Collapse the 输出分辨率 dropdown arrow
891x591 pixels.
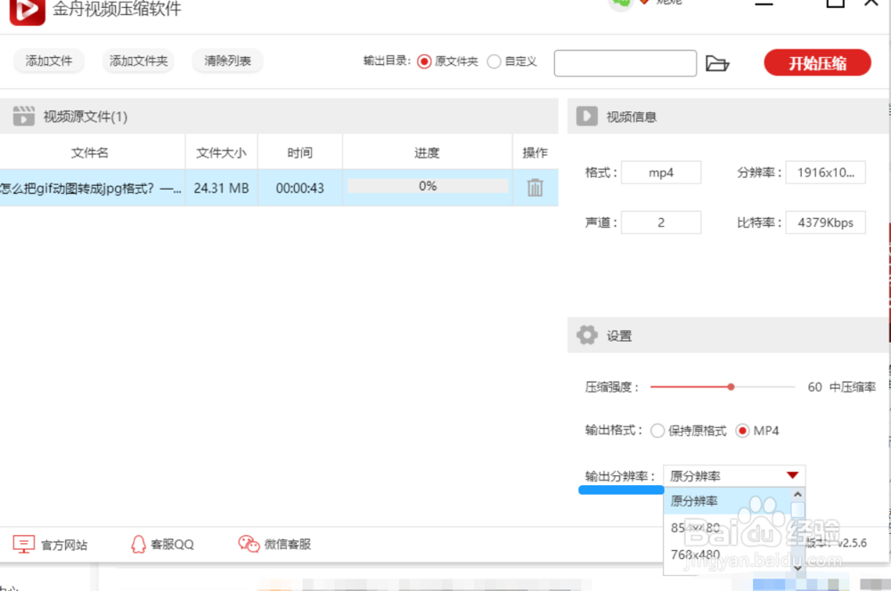(792, 474)
